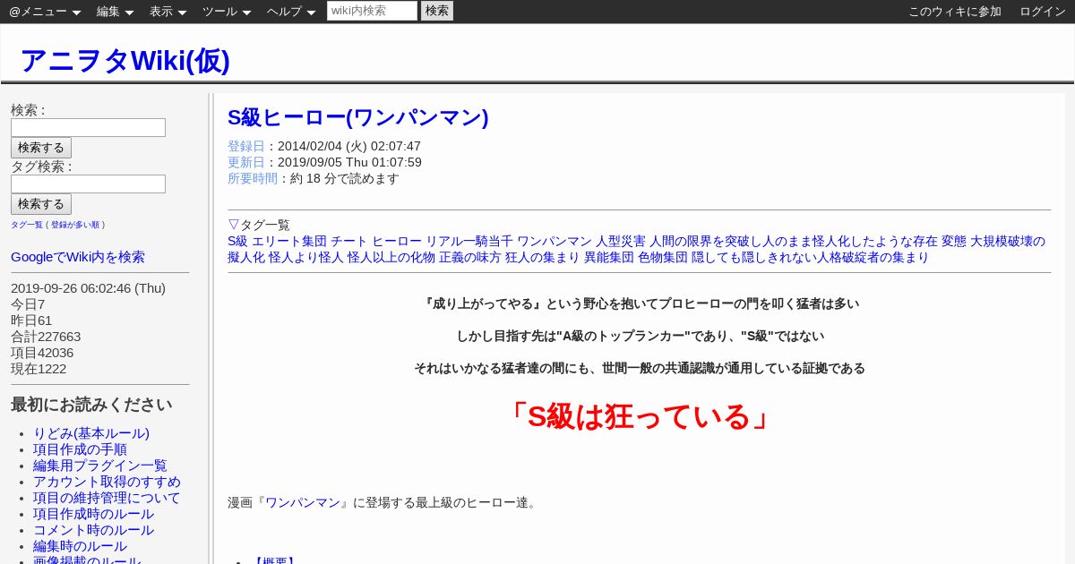Click the 最初にお読みください sidebar heading
The width and height of the screenshot is (1075, 564).
(x=91, y=405)
